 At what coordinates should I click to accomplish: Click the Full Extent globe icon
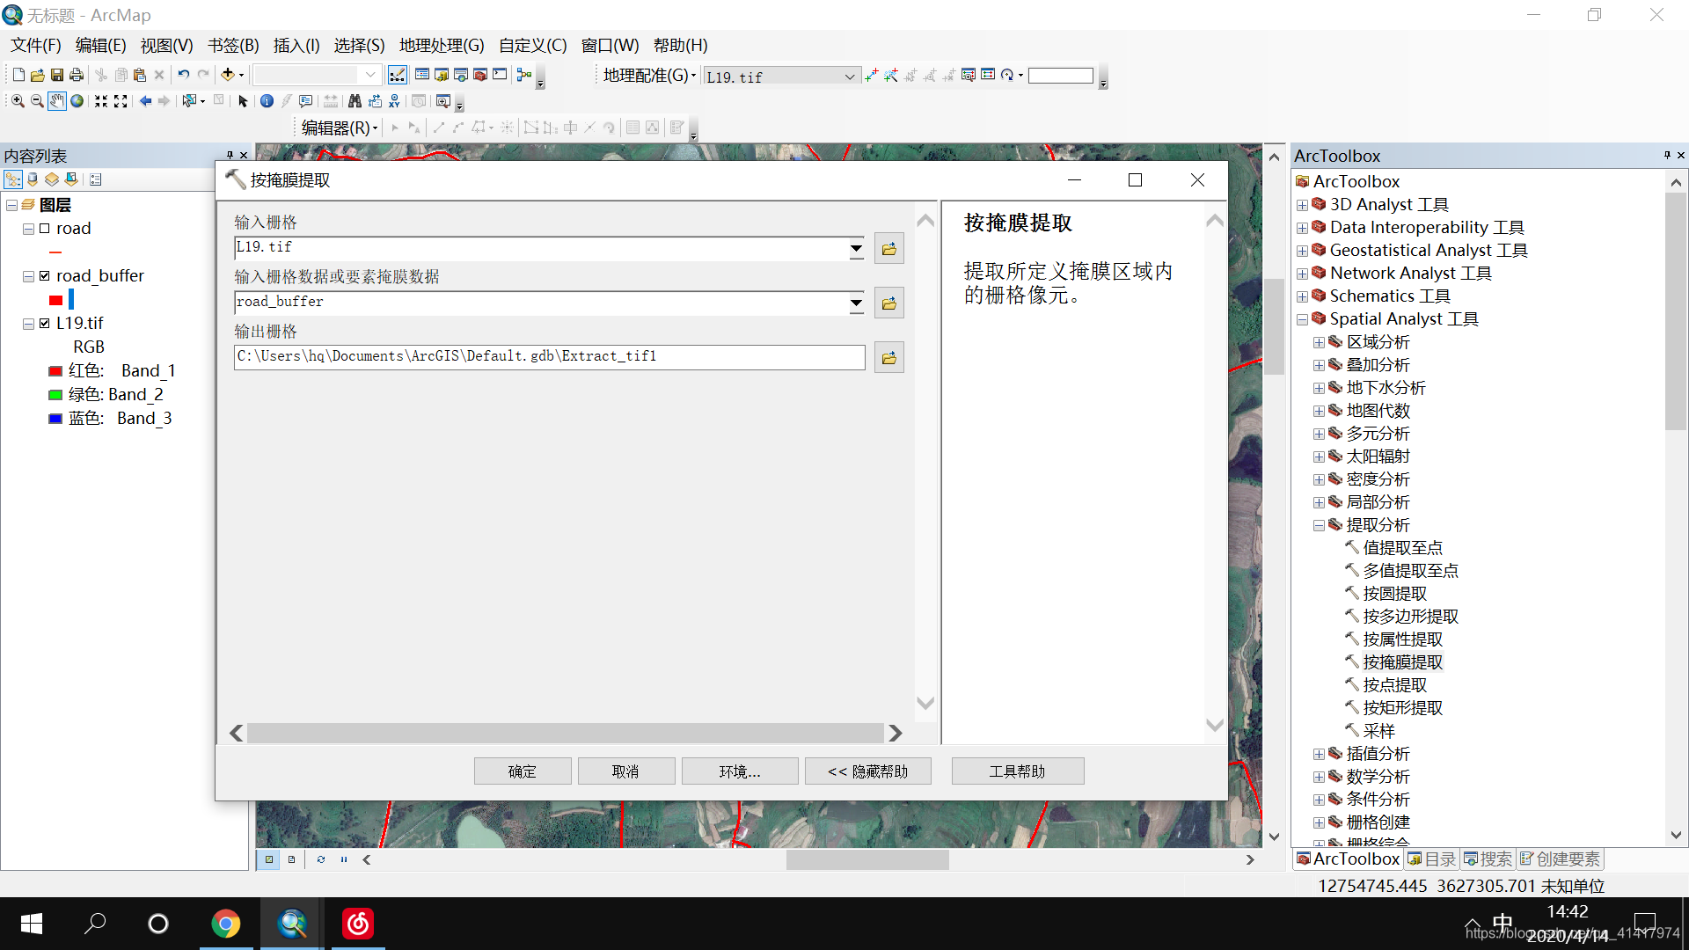pos(77,101)
